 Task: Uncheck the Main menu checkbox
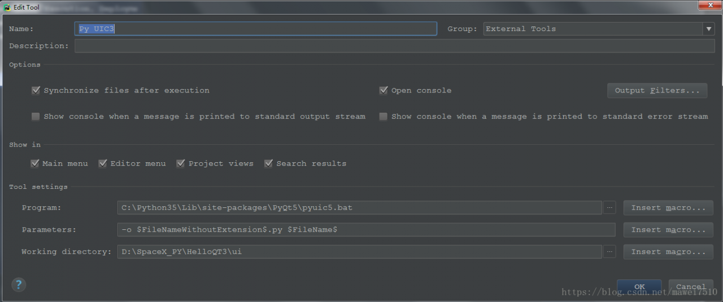pyautogui.click(x=36, y=163)
